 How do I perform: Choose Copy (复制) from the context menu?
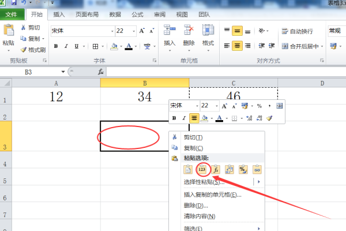click(217, 148)
